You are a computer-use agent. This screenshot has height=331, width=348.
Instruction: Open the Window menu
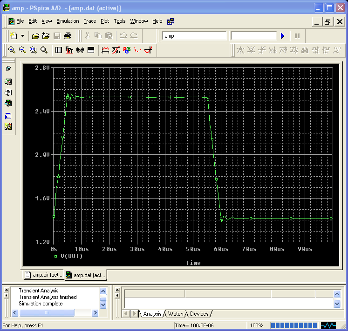(x=139, y=21)
